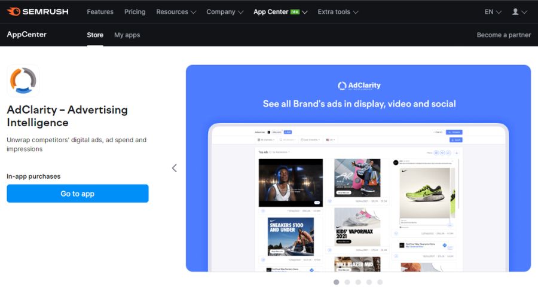538x303 pixels.
Task: Click the AdClarity app logo icon
Action: point(23,81)
